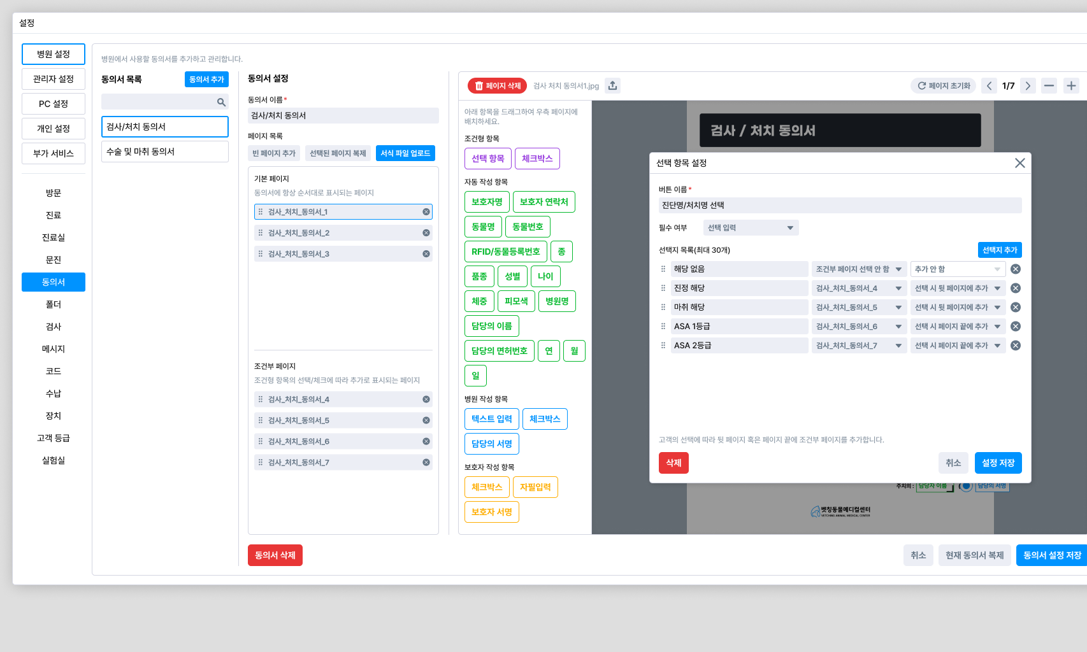
Task: Switch to PC 설정 tab
Action: click(54, 104)
